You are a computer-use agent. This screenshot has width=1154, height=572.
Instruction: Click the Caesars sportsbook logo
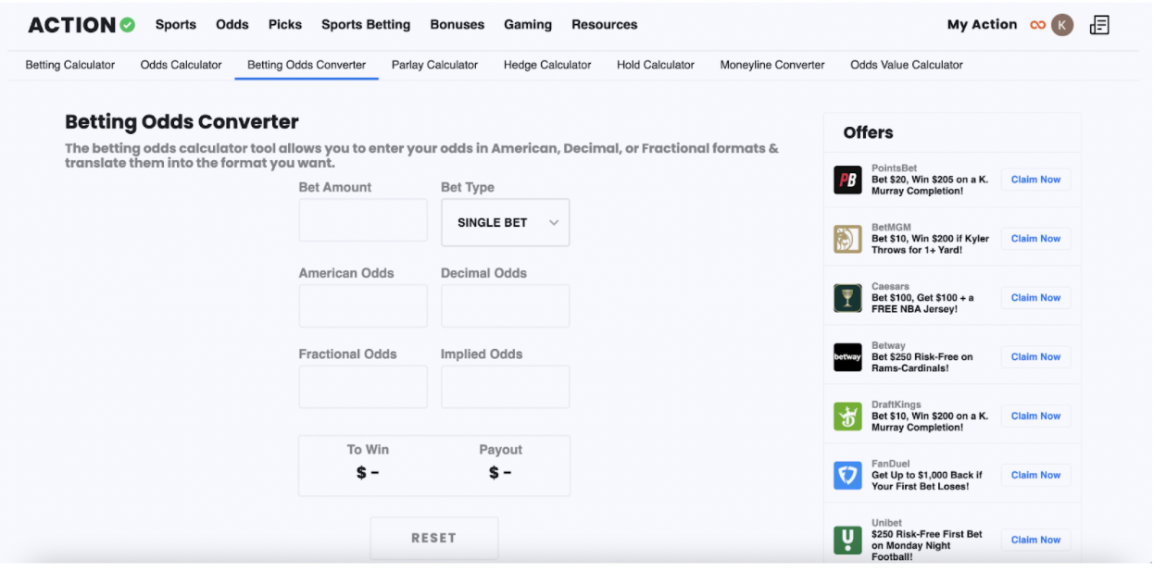coord(847,298)
